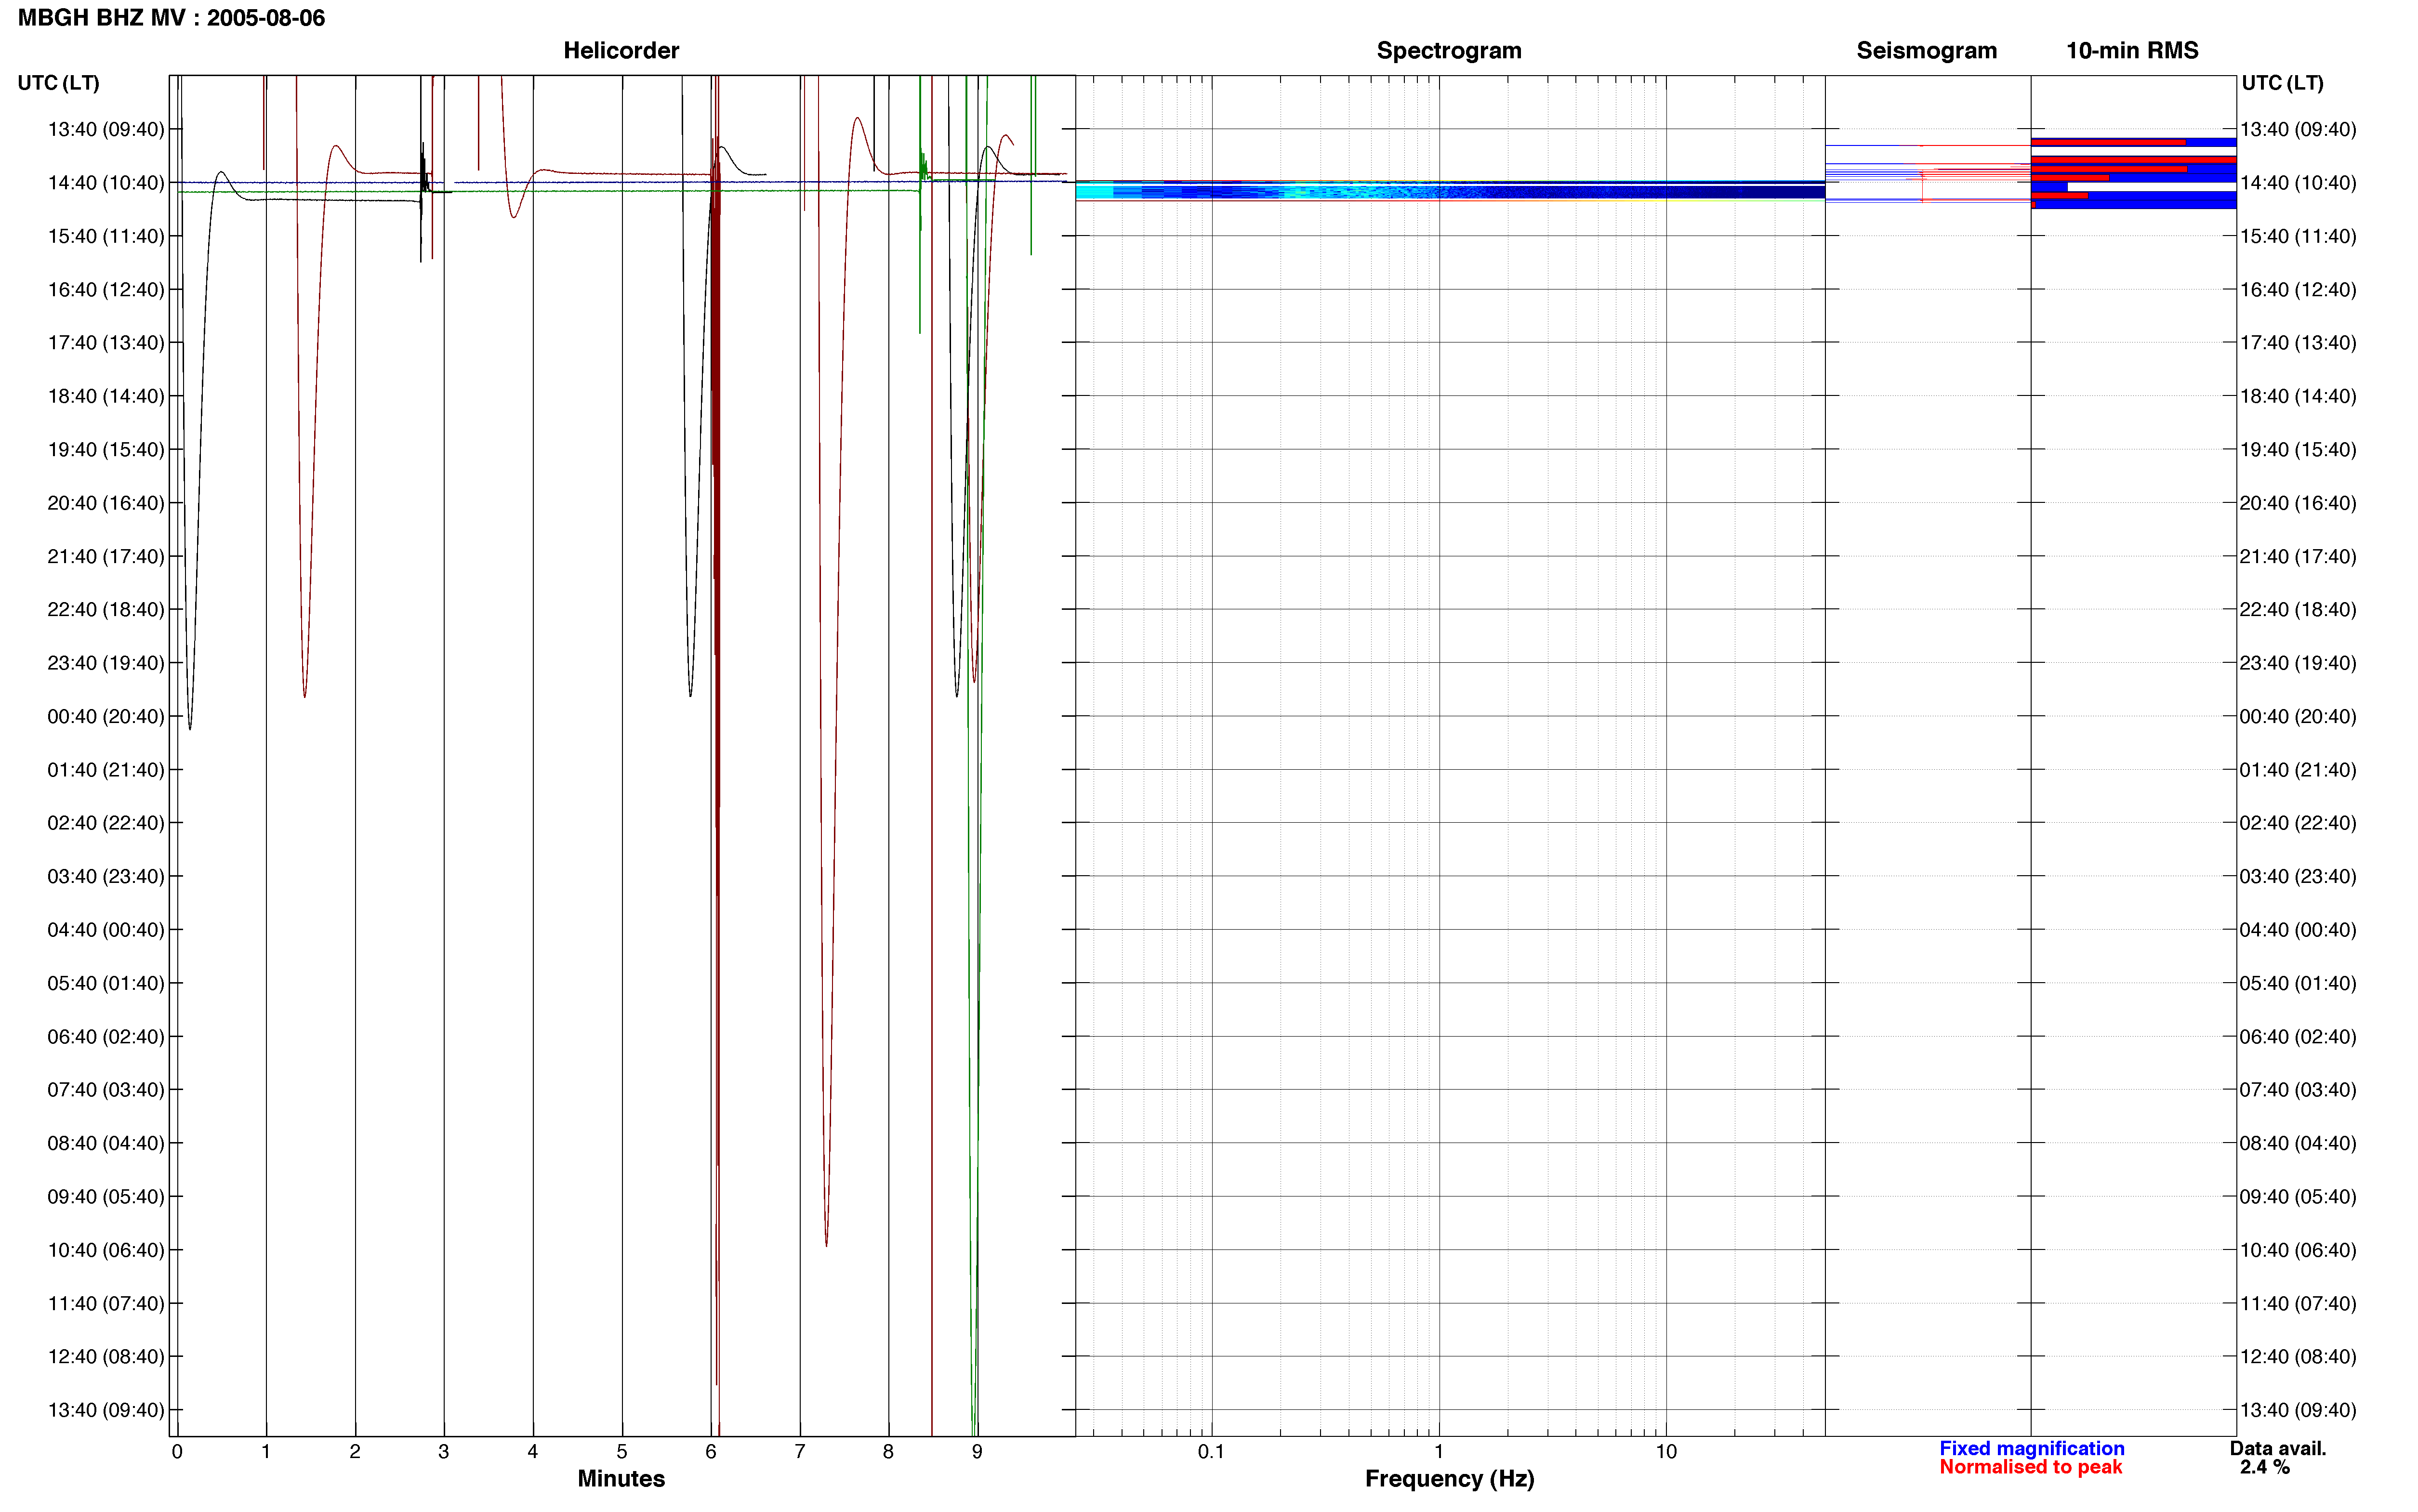The image size is (2418, 1512).
Task: Click the left '19:40 (15:40)' time label
Action: [x=106, y=450]
